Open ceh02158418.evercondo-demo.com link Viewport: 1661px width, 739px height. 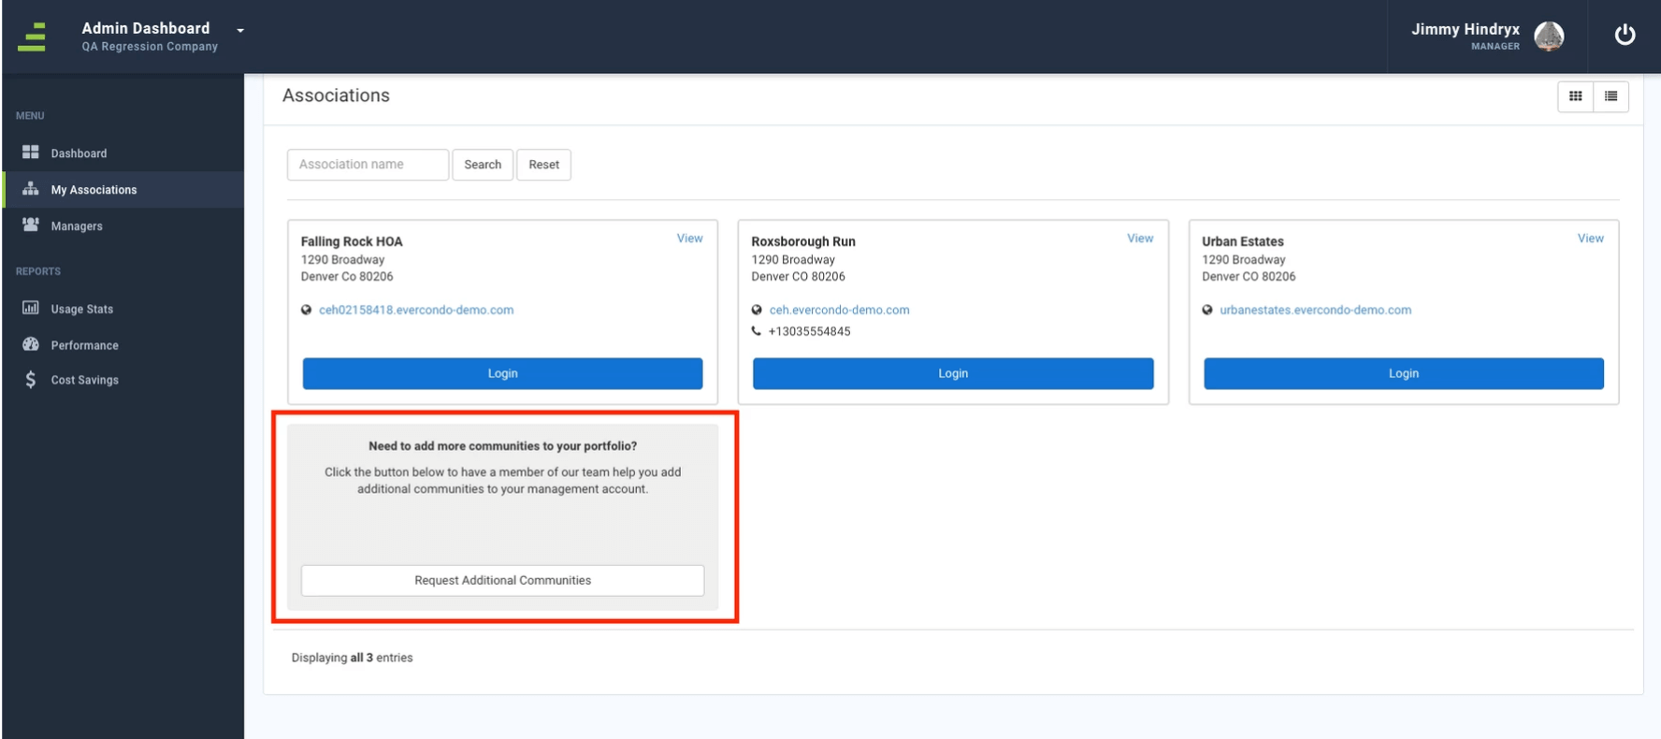click(416, 310)
